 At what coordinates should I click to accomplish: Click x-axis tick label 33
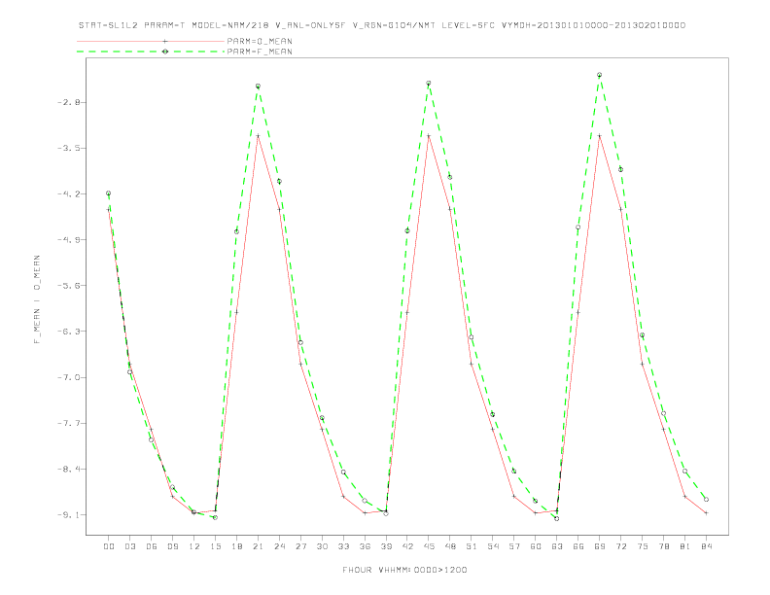tap(343, 546)
